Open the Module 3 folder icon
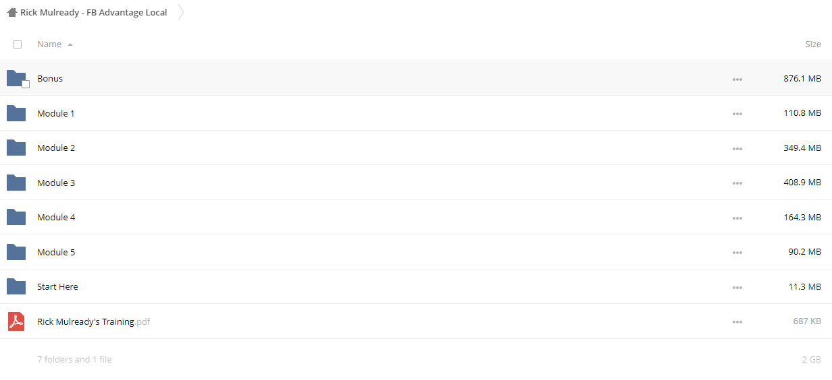The width and height of the screenshot is (832, 380). tap(16, 183)
